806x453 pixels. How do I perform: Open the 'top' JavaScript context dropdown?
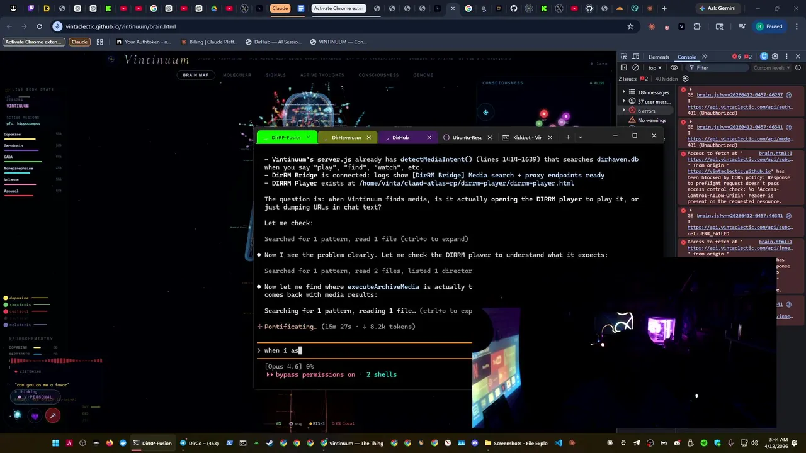[655, 67]
